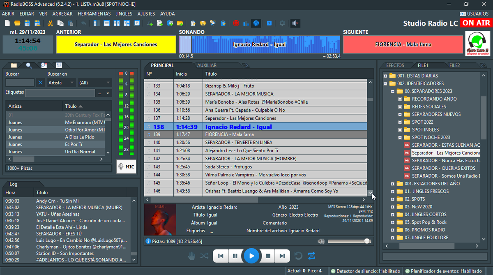Pause playback
The image size is (493, 275).
click(x=235, y=256)
